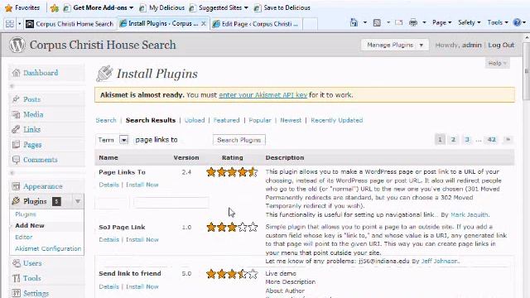Open the Users sidebar menu

point(32,263)
